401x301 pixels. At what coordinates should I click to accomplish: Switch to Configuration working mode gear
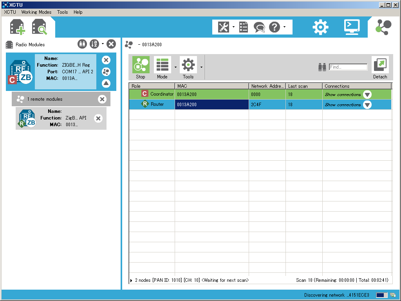point(320,27)
